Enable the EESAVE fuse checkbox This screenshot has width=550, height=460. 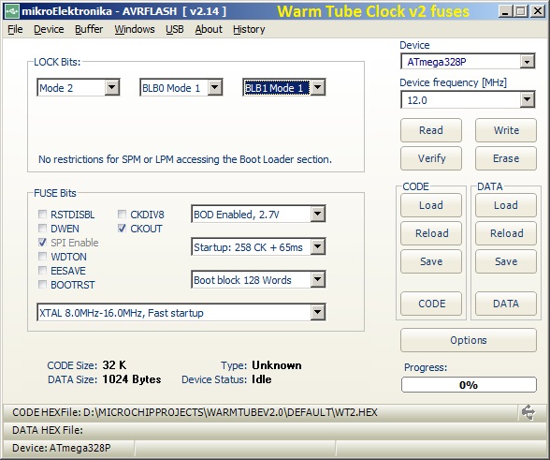42,270
